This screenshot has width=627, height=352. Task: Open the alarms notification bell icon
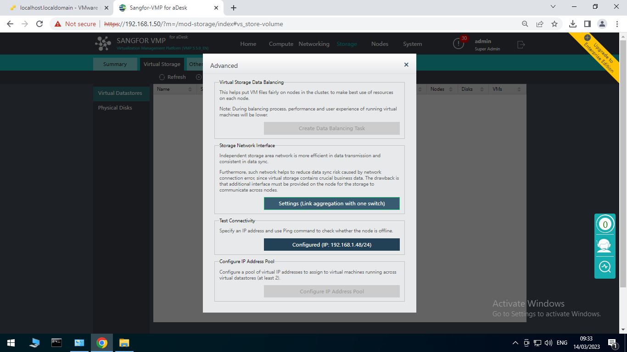tap(458, 44)
